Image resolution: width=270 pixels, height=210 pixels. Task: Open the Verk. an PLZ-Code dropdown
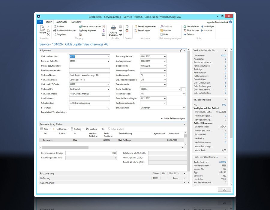(108, 85)
